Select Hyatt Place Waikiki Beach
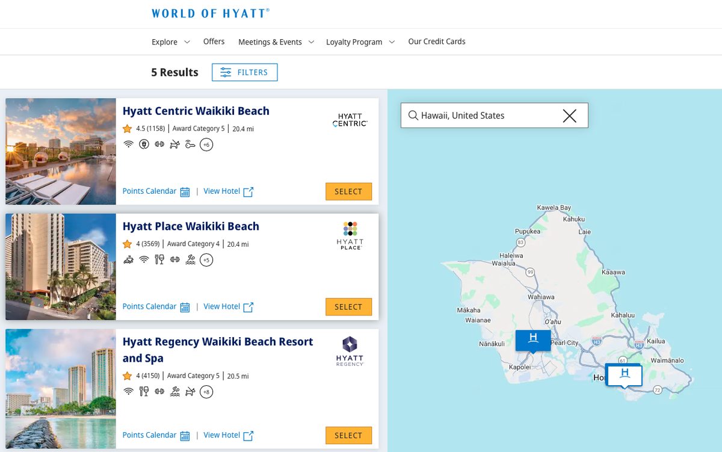 click(348, 307)
